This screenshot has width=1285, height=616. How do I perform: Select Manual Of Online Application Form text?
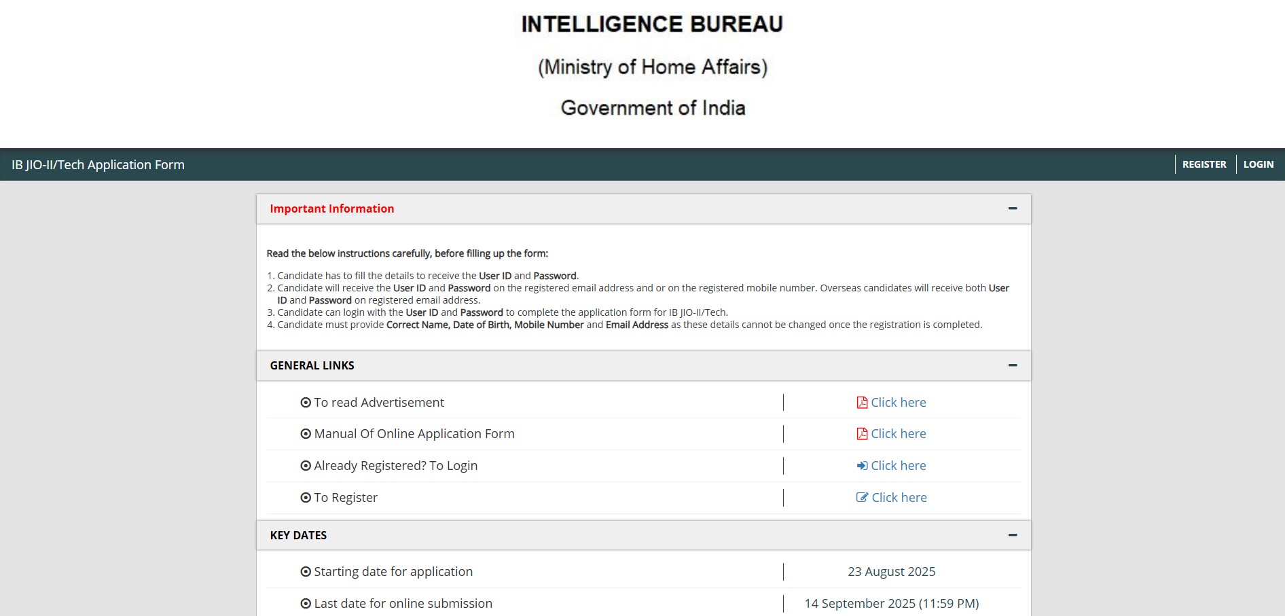(x=414, y=433)
